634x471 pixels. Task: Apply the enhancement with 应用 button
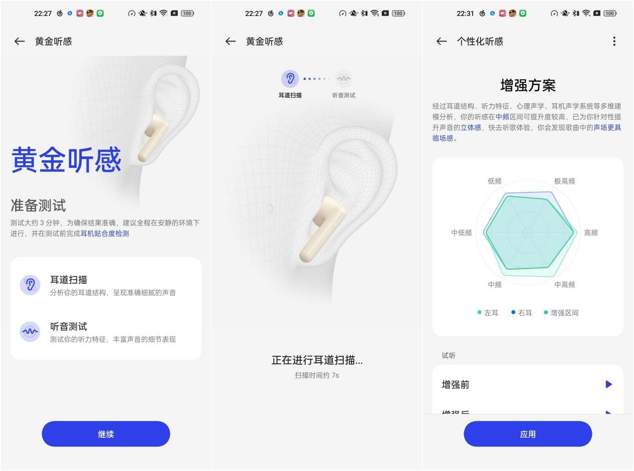(528, 434)
